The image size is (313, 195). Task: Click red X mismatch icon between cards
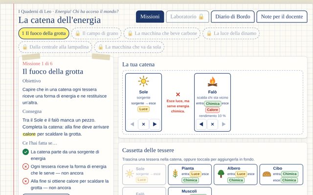pos(178,94)
